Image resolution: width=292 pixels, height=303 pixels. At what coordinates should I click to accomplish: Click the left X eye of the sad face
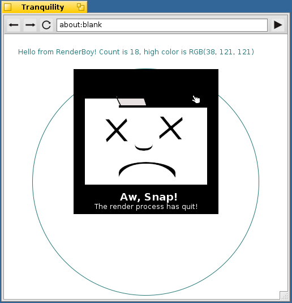tap(117, 130)
